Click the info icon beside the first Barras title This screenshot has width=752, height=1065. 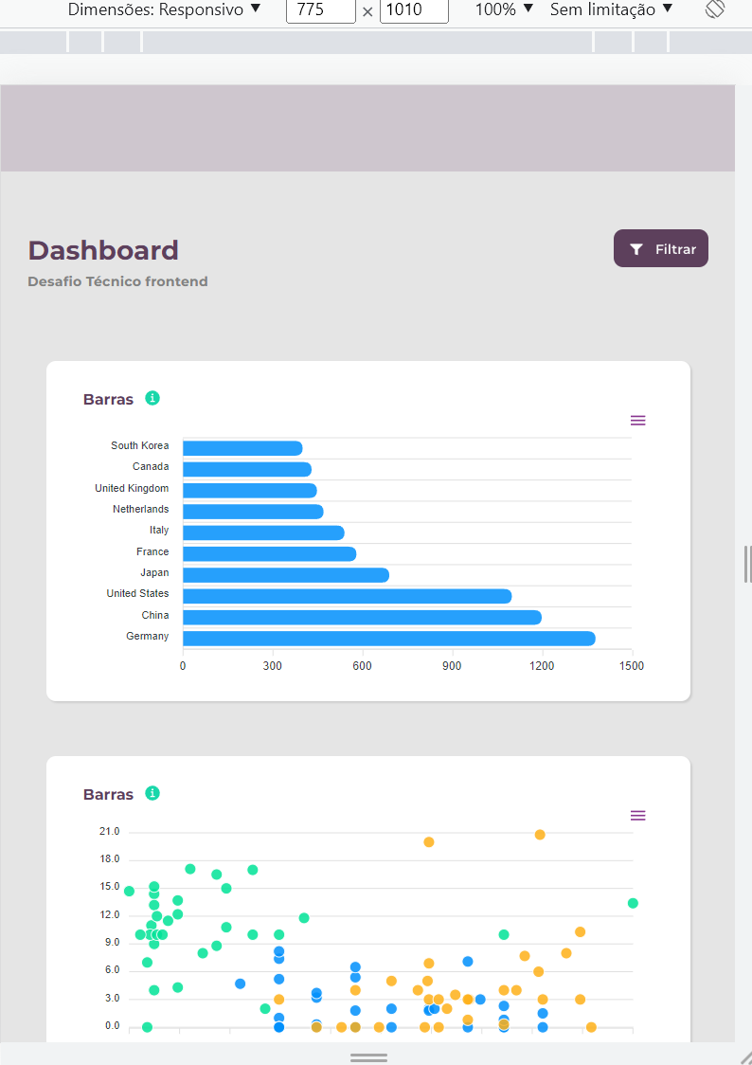(x=152, y=398)
